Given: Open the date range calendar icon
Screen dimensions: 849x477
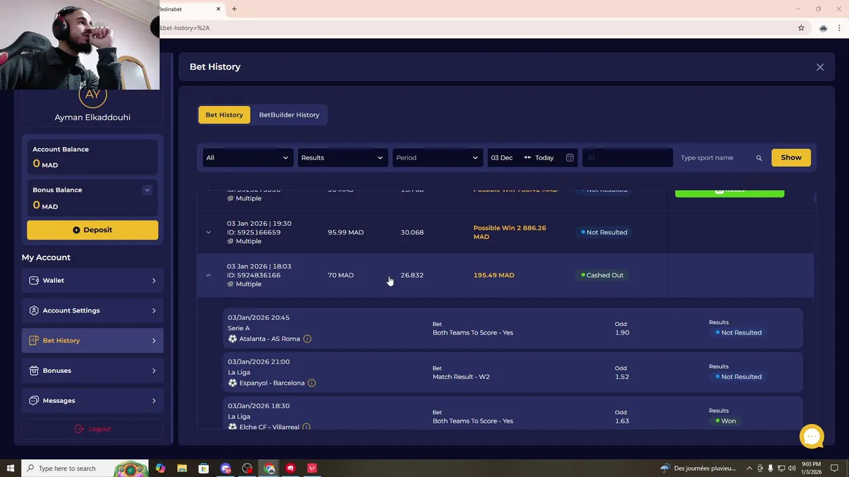Looking at the screenshot, I should click(x=570, y=158).
